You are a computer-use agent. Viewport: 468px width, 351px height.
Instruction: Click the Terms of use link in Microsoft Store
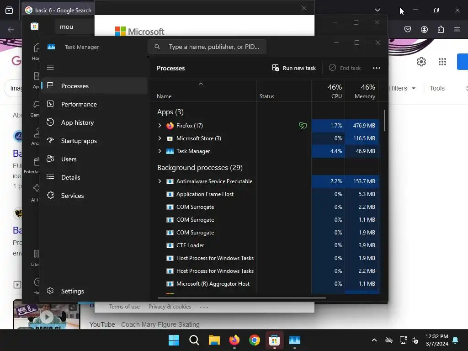[x=124, y=307]
